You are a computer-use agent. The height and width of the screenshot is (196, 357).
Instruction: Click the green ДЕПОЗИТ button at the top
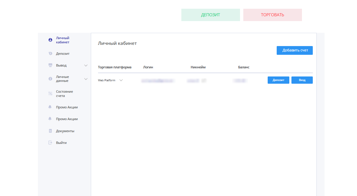(x=211, y=15)
